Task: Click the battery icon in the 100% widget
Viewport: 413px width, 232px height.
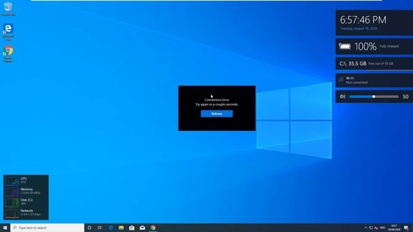Action: click(345, 46)
